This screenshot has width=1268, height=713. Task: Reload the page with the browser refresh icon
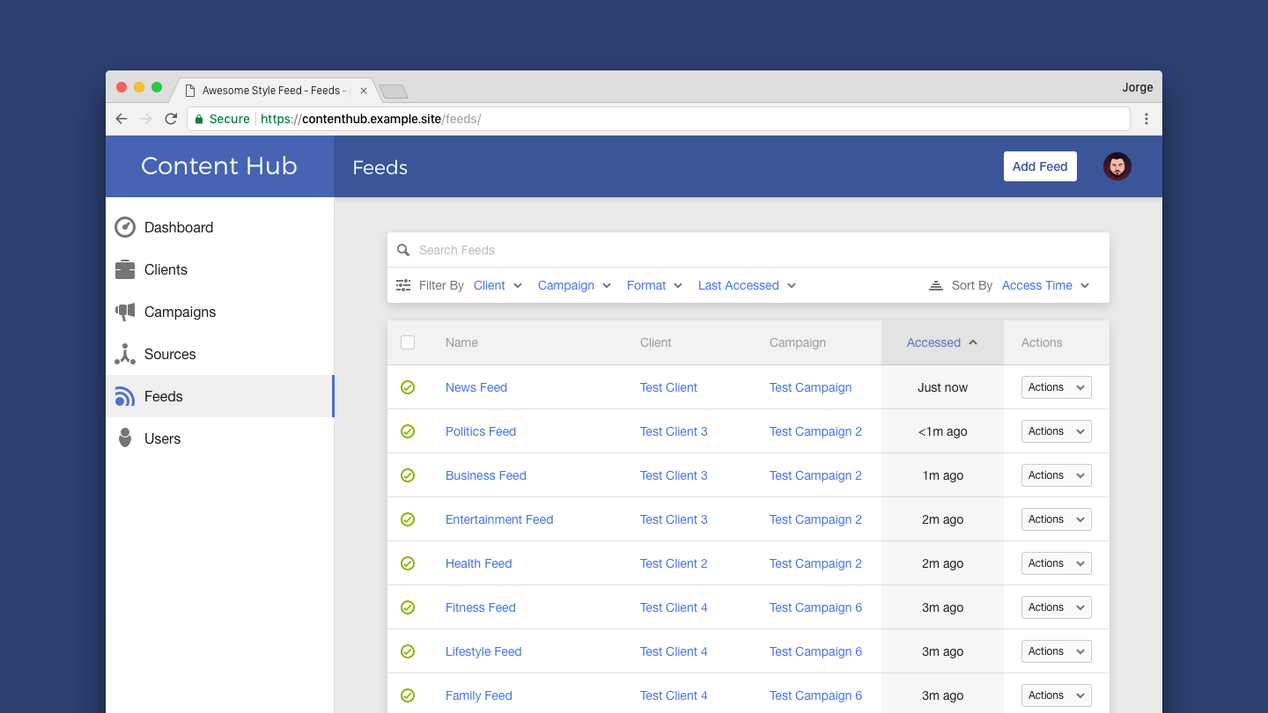coord(171,119)
